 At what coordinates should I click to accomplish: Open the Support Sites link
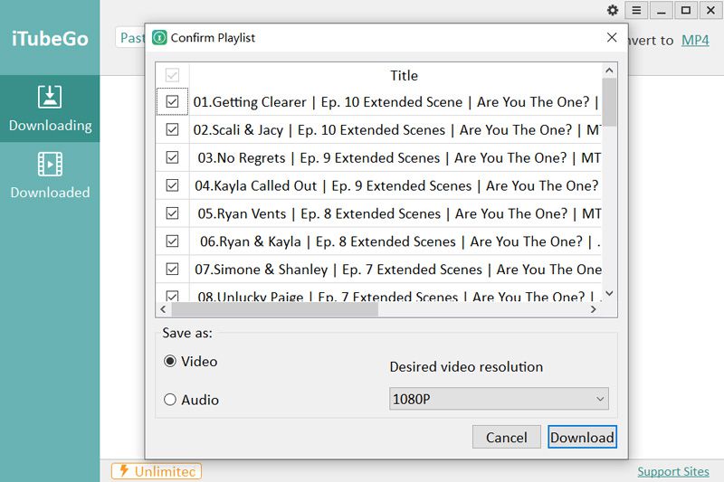pos(673,471)
